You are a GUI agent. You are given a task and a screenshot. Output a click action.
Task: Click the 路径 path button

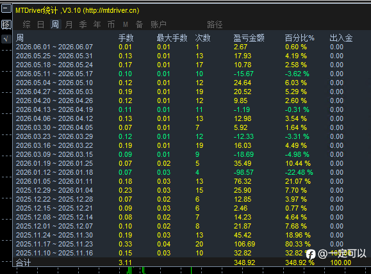point(215,24)
